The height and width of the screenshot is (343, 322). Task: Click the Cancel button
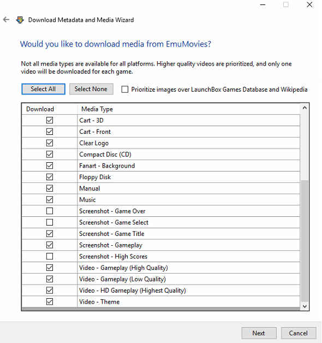pos(299,333)
